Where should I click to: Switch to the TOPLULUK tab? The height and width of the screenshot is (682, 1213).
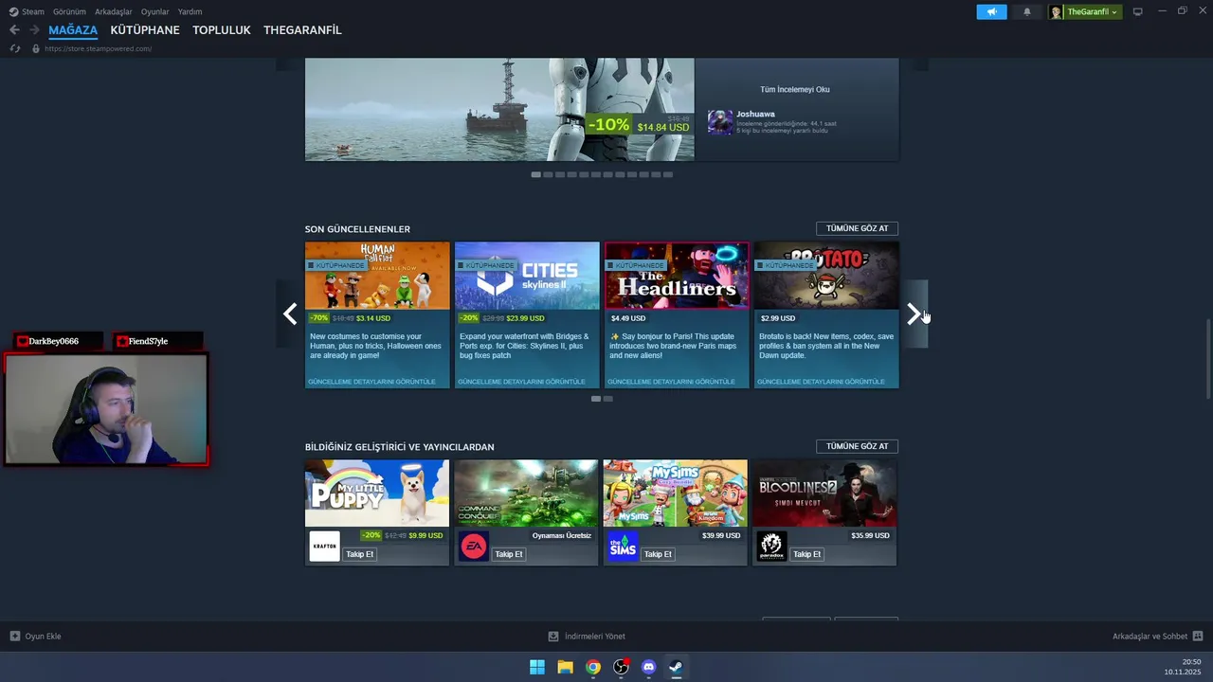point(222,30)
